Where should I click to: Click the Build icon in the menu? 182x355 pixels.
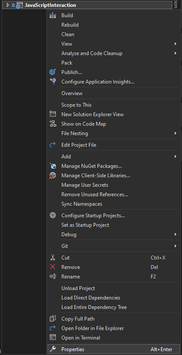pos(53,15)
